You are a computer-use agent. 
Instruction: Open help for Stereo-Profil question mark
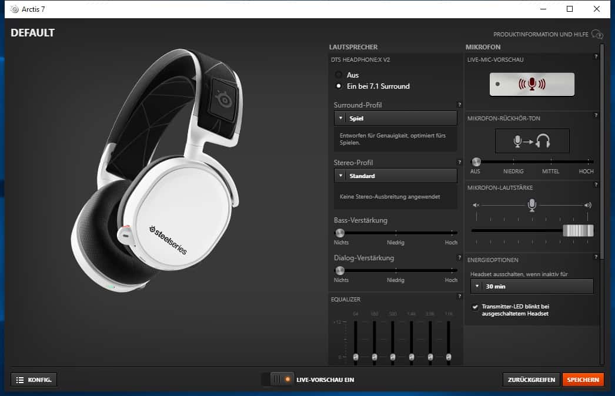[x=459, y=162]
